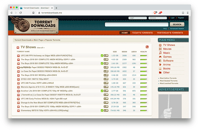Click the main torrent search box

(136, 24)
